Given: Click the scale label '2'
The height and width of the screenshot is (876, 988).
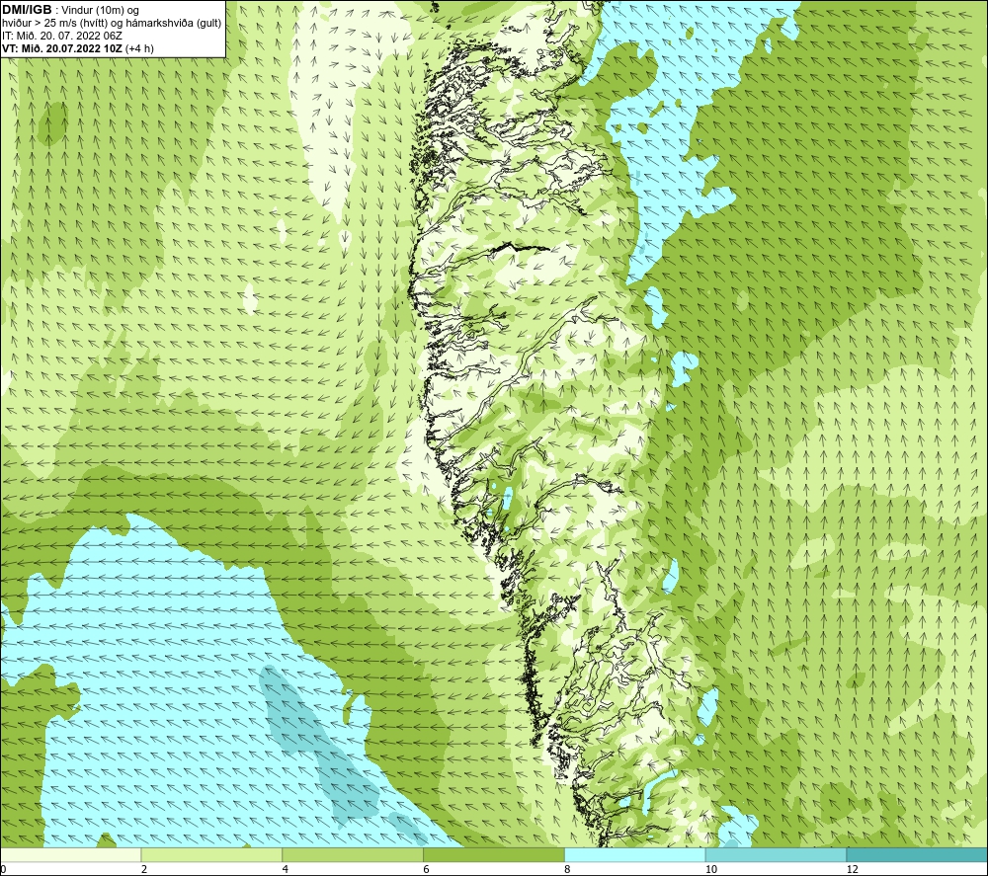Looking at the screenshot, I should (144, 870).
